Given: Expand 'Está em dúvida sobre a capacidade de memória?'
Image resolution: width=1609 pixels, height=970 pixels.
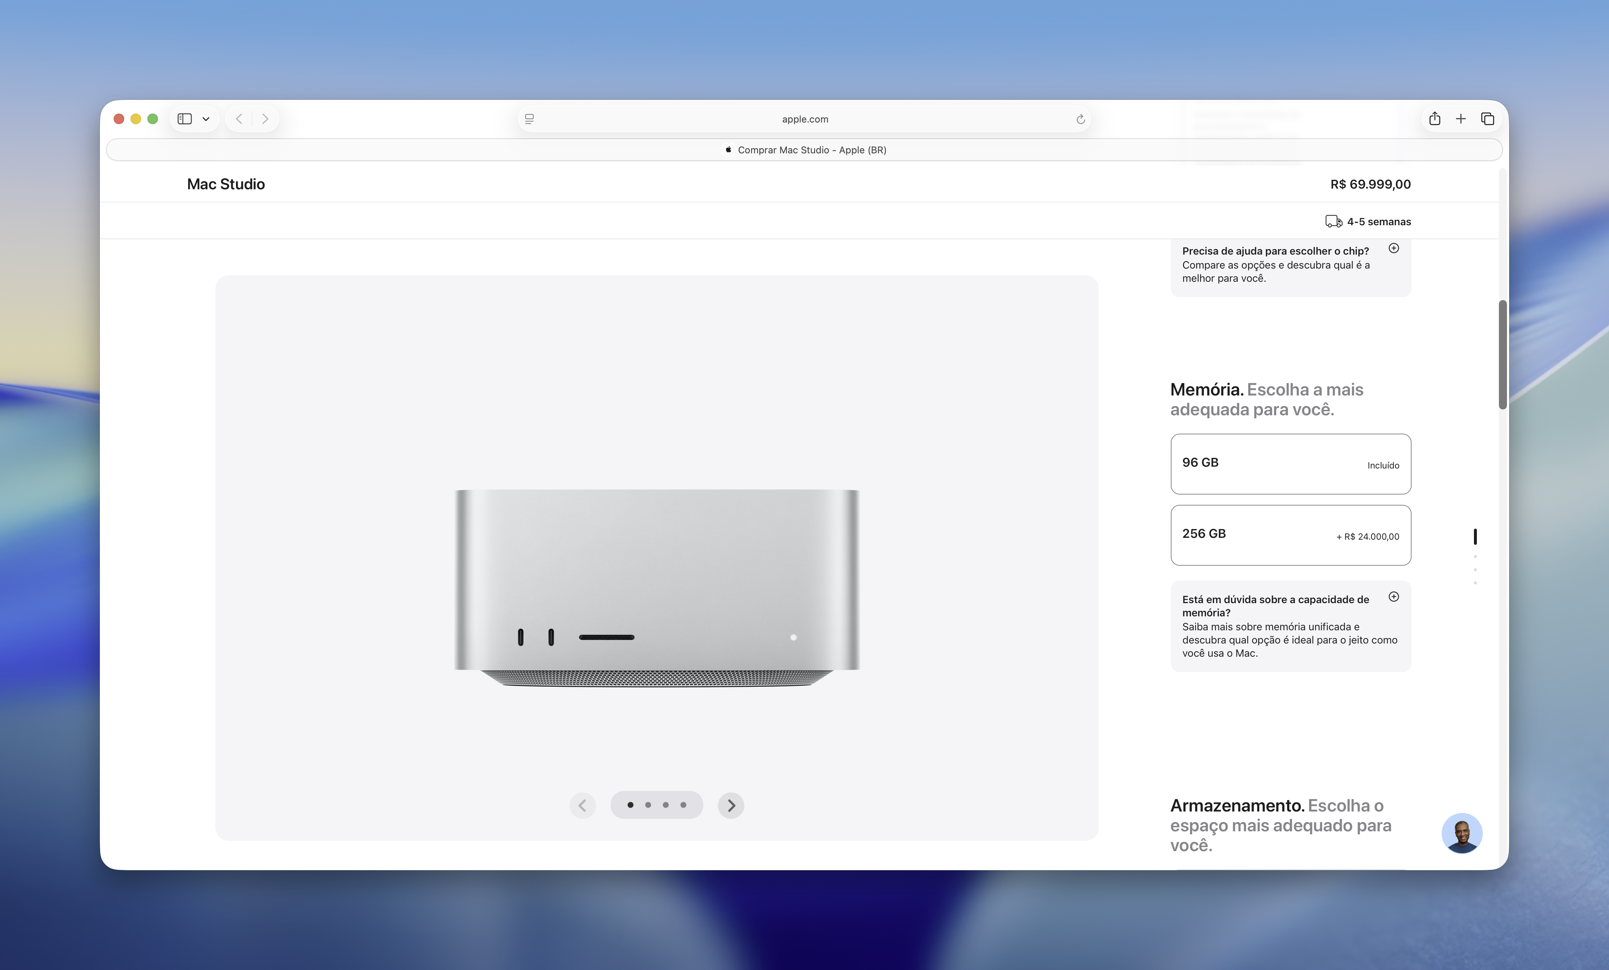Looking at the screenshot, I should click(1394, 597).
